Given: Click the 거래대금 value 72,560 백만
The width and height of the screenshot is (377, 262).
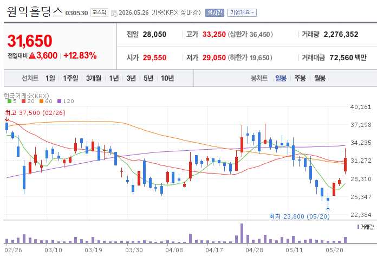Looking at the screenshot, I should [x=348, y=58].
